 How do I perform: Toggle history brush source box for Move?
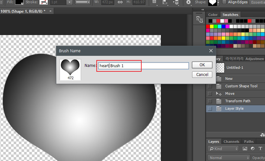pyautogui.click(x=210, y=93)
